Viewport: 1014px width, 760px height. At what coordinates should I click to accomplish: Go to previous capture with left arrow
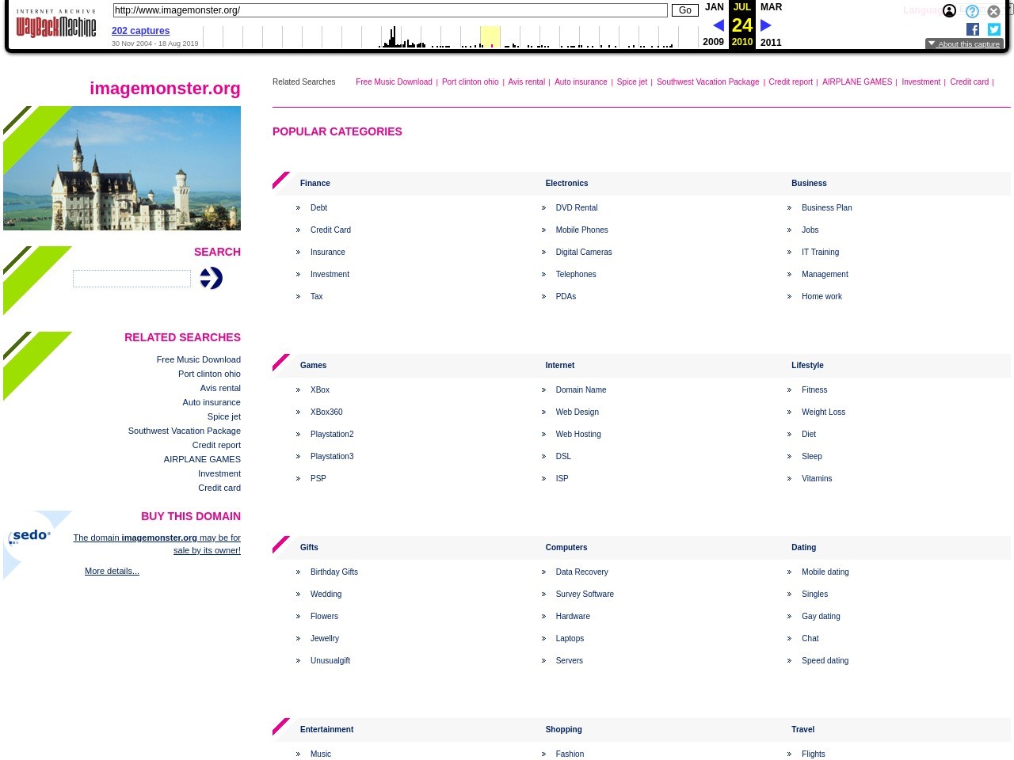click(x=719, y=25)
